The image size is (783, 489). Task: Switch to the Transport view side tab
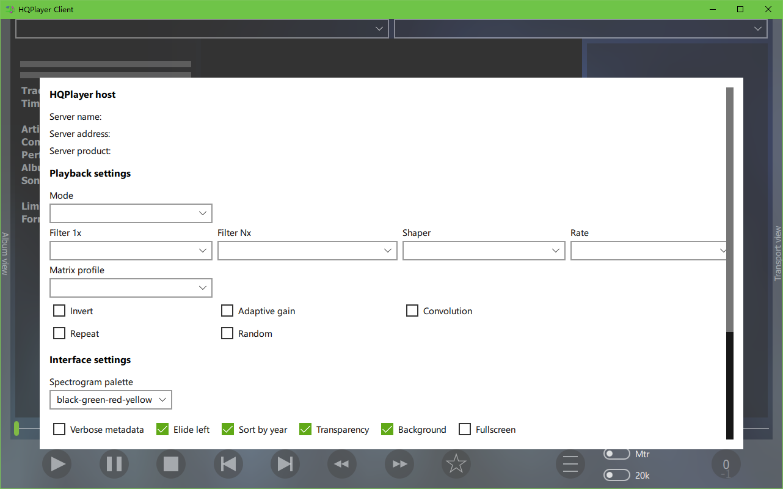pyautogui.click(x=778, y=254)
